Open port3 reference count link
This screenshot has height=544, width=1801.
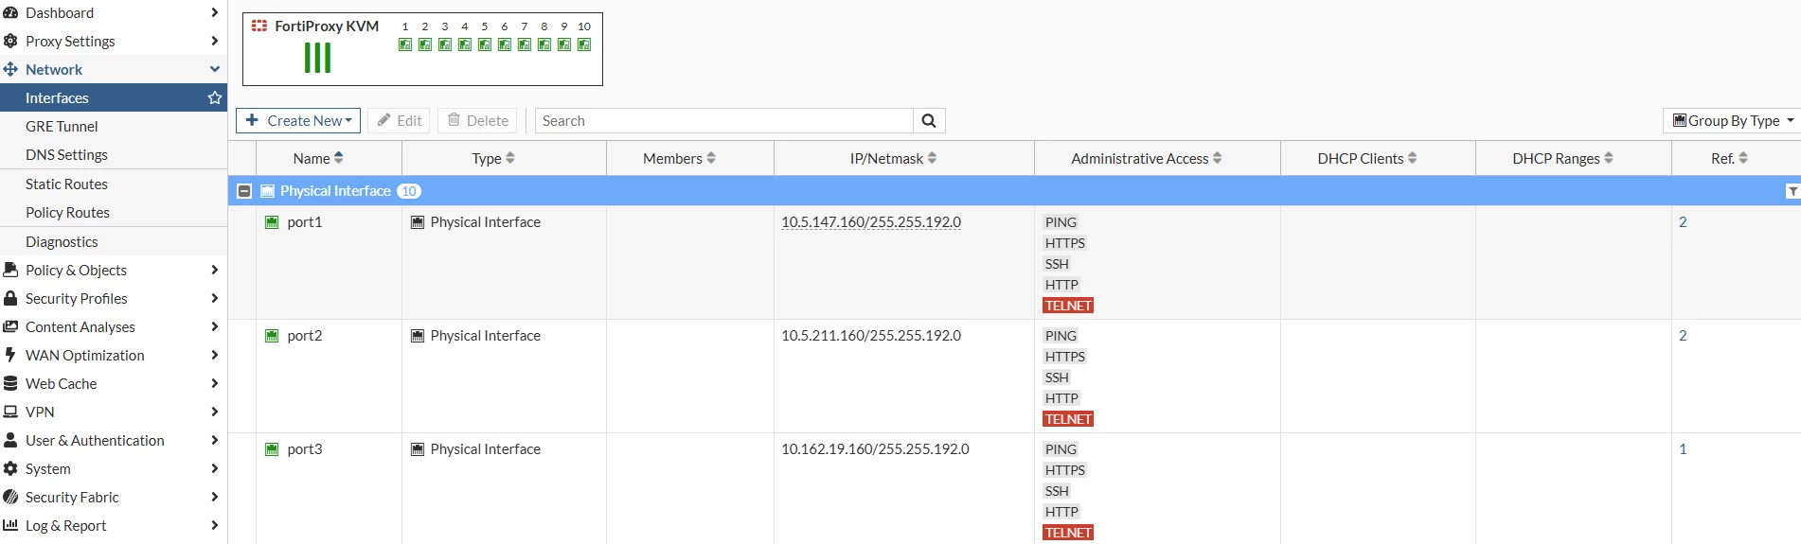[x=1683, y=449]
